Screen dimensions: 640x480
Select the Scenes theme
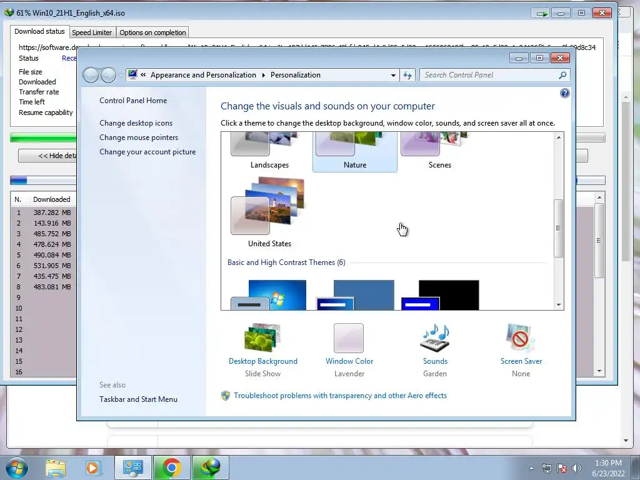439,151
